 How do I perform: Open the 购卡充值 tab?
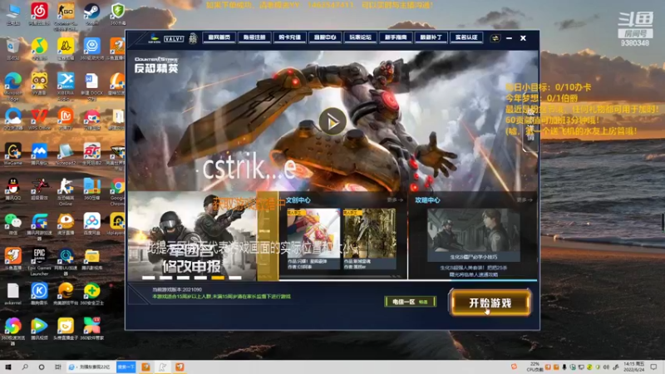pyautogui.click(x=289, y=37)
